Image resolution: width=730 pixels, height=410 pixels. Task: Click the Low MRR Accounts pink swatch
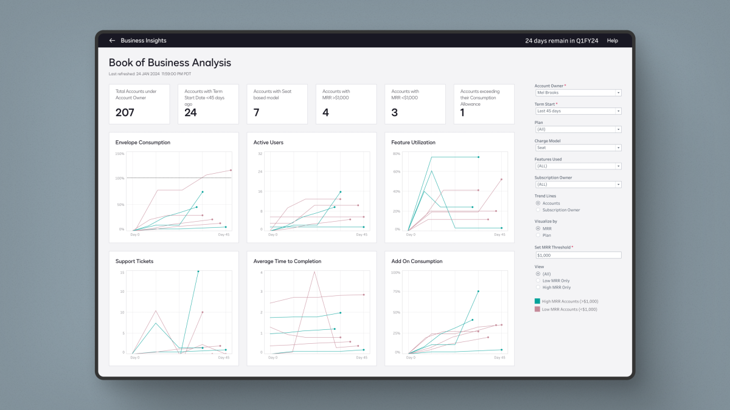pos(537,309)
